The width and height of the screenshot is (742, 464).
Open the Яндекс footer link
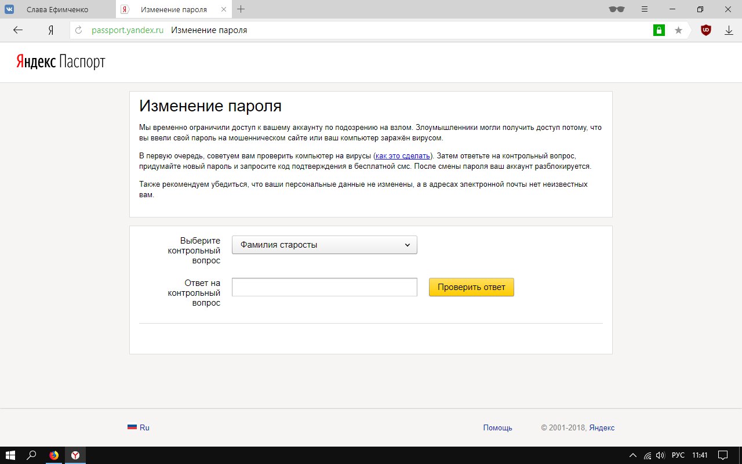[x=602, y=428]
